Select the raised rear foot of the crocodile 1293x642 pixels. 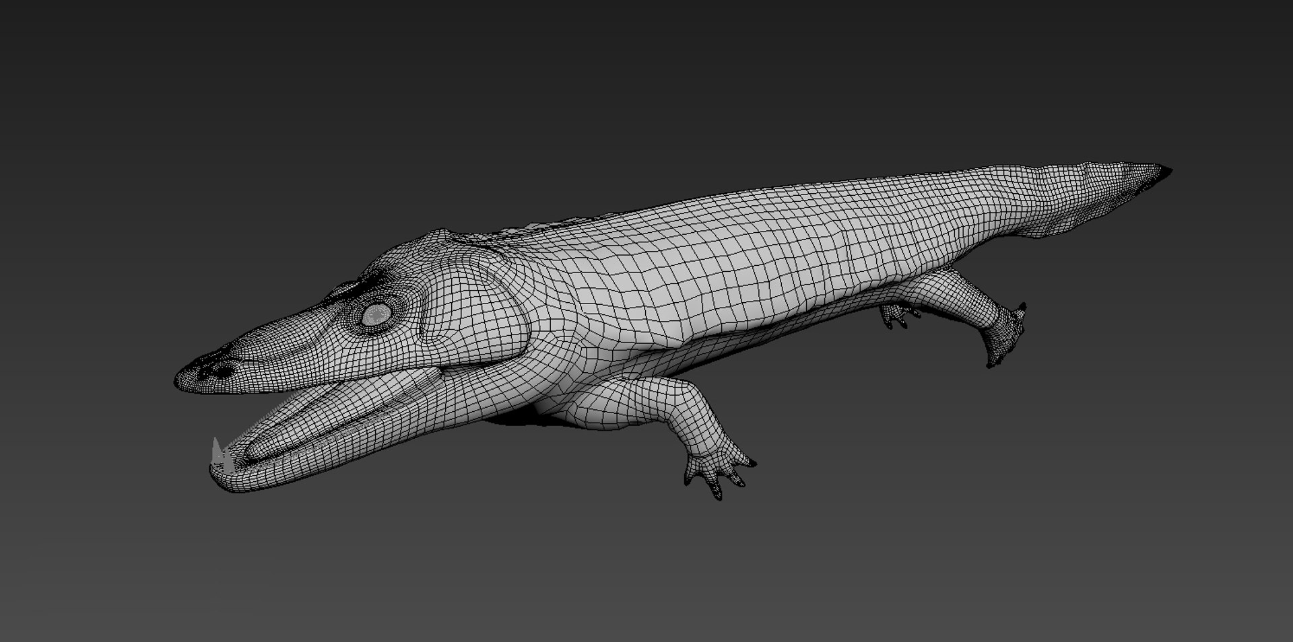pos(1005,336)
